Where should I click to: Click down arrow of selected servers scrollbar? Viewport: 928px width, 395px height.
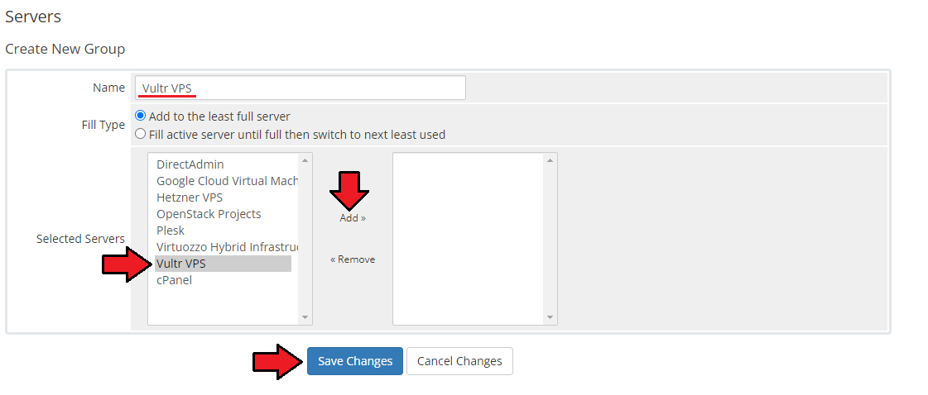point(550,317)
